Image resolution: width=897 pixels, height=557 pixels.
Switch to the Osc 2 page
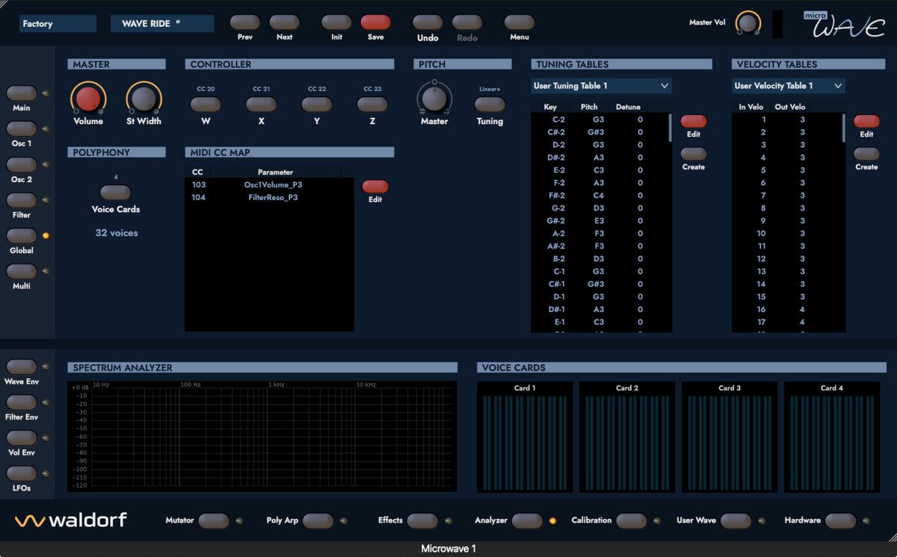coord(22,165)
